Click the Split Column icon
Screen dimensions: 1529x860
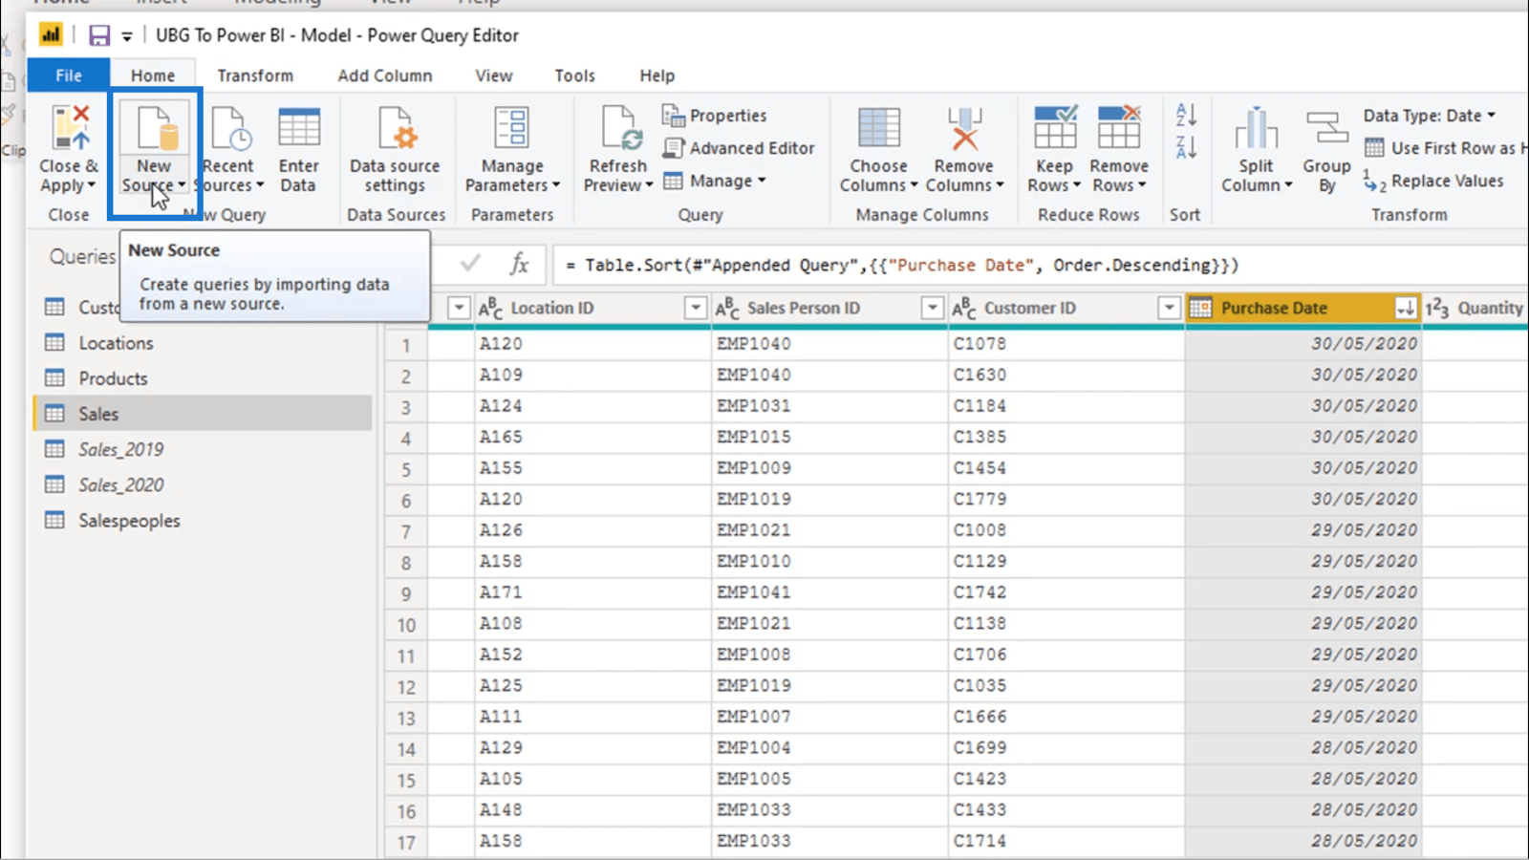pyautogui.click(x=1257, y=128)
